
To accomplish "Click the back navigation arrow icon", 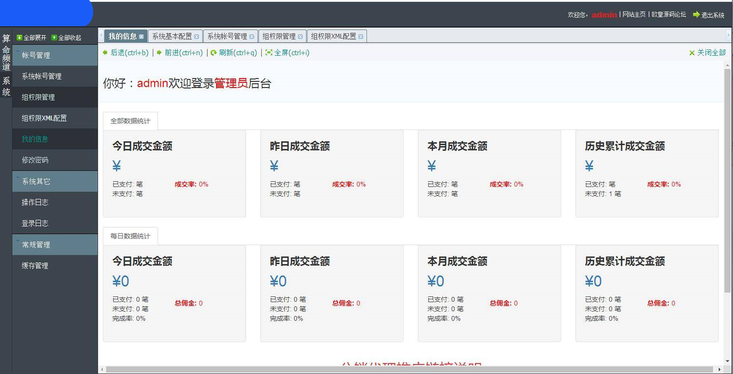I will [105, 53].
